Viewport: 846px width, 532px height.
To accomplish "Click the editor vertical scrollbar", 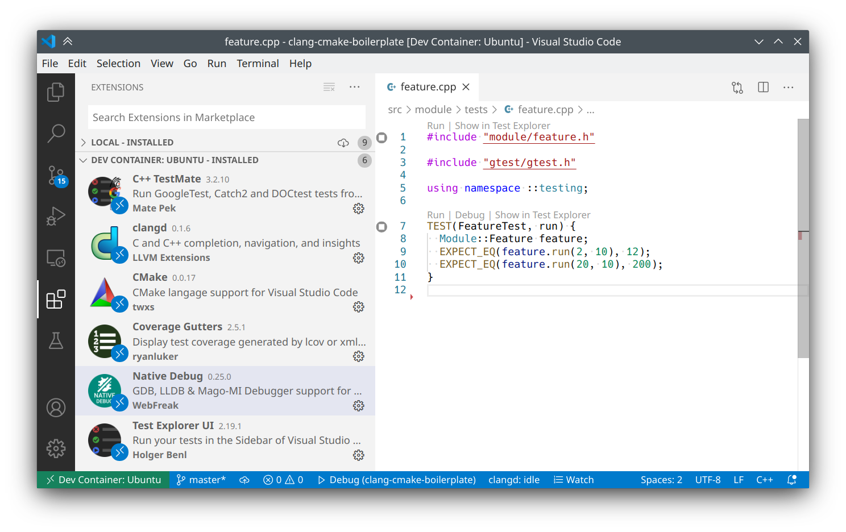I will coord(803,239).
